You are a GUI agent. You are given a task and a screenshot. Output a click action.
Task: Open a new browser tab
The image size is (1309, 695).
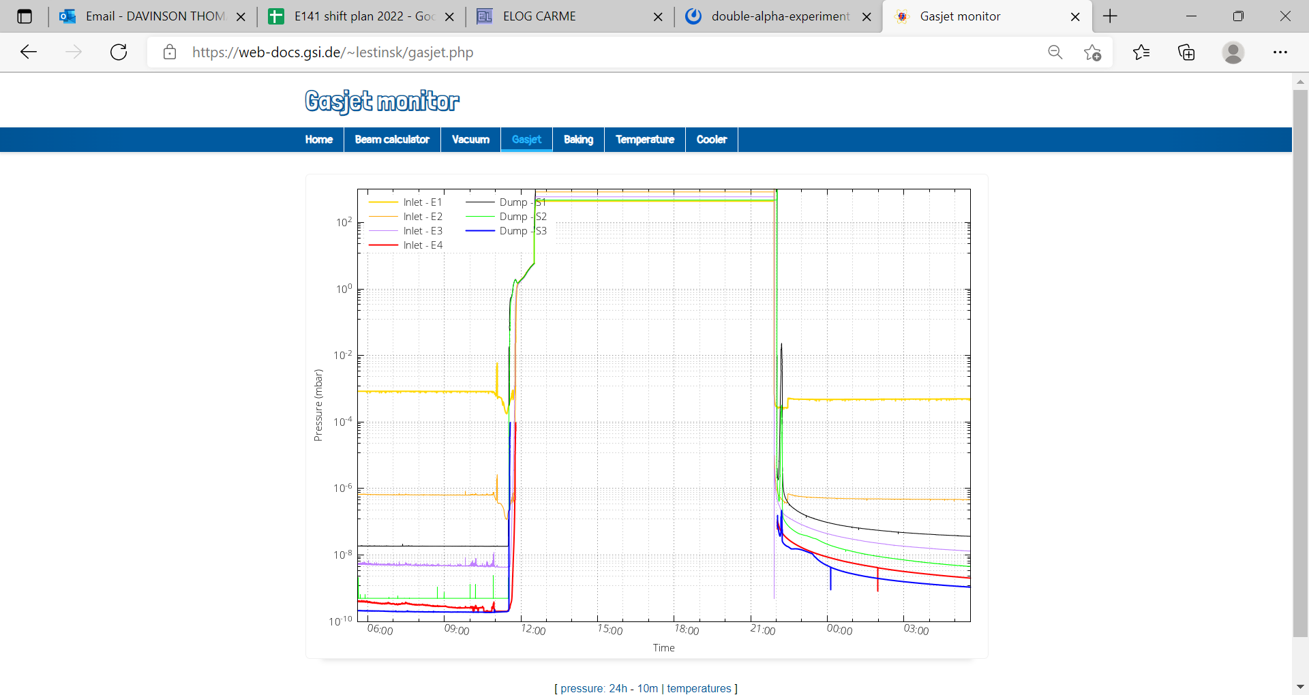pyautogui.click(x=1110, y=16)
